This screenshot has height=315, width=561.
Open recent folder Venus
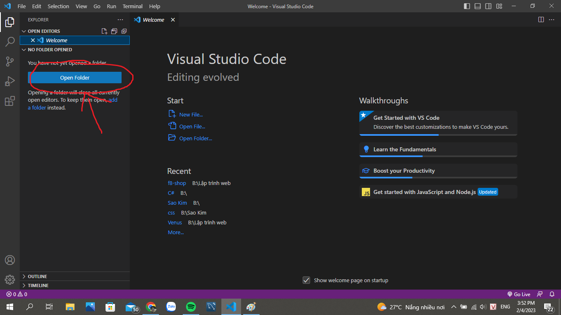(175, 222)
